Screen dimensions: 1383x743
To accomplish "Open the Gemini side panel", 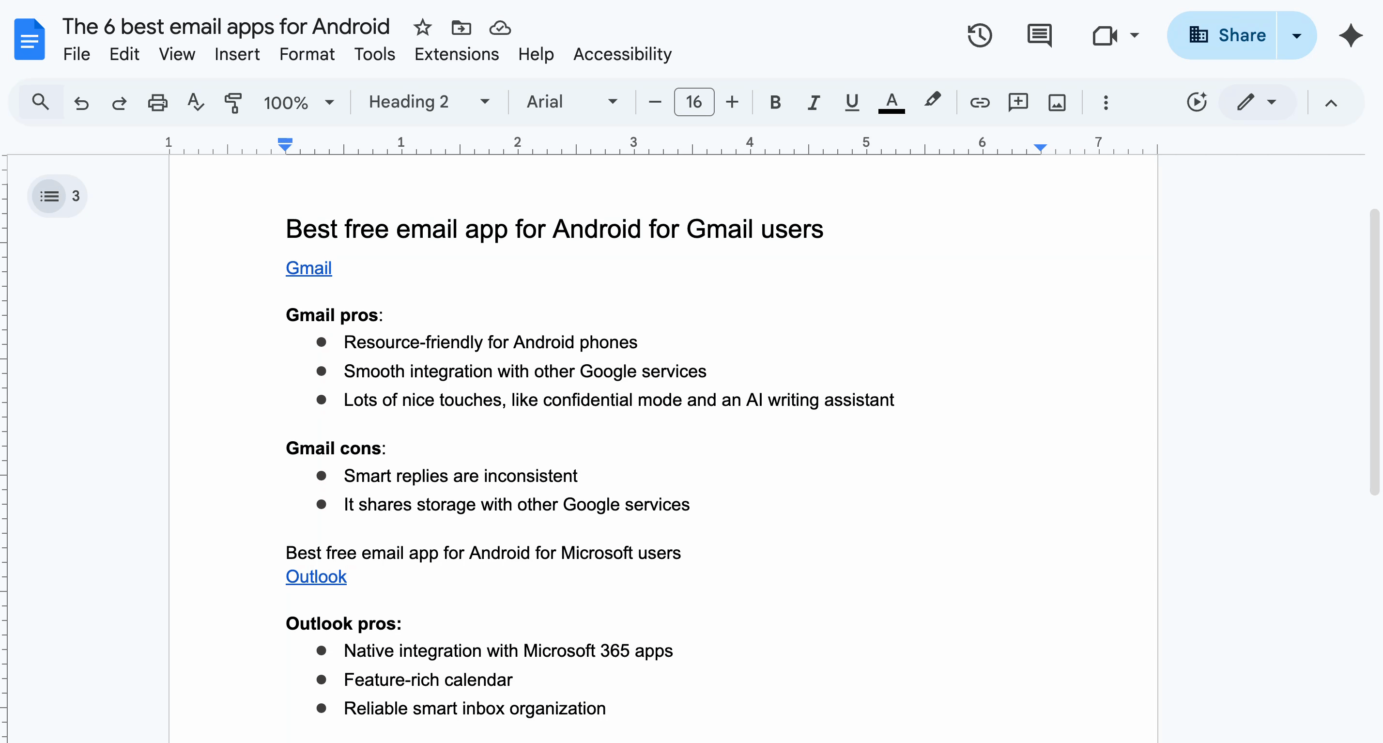I will point(1350,35).
